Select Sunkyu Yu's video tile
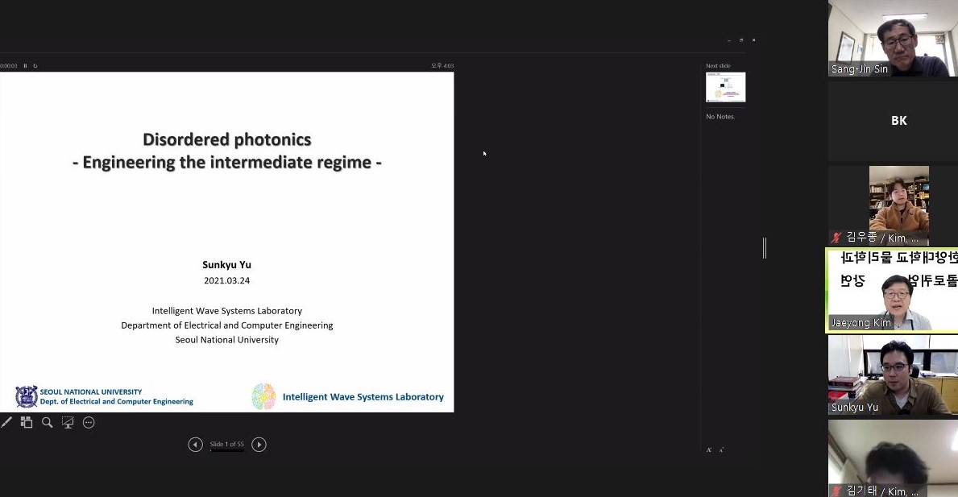 coord(893,375)
